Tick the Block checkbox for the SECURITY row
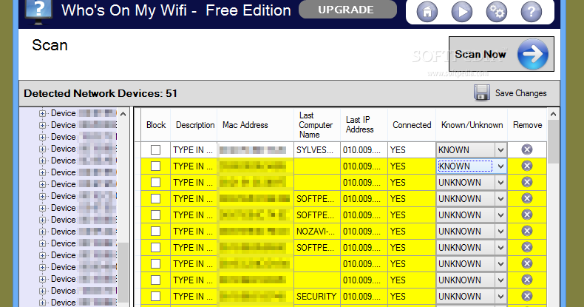 tap(155, 297)
